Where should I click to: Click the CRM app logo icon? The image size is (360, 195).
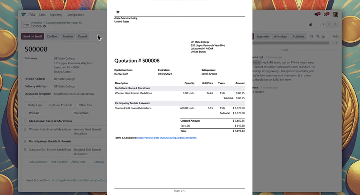(x=24, y=15)
